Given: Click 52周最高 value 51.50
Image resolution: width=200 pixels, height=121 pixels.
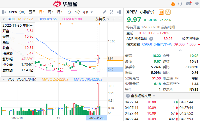Looking at the screenshot, I should [156, 78].
